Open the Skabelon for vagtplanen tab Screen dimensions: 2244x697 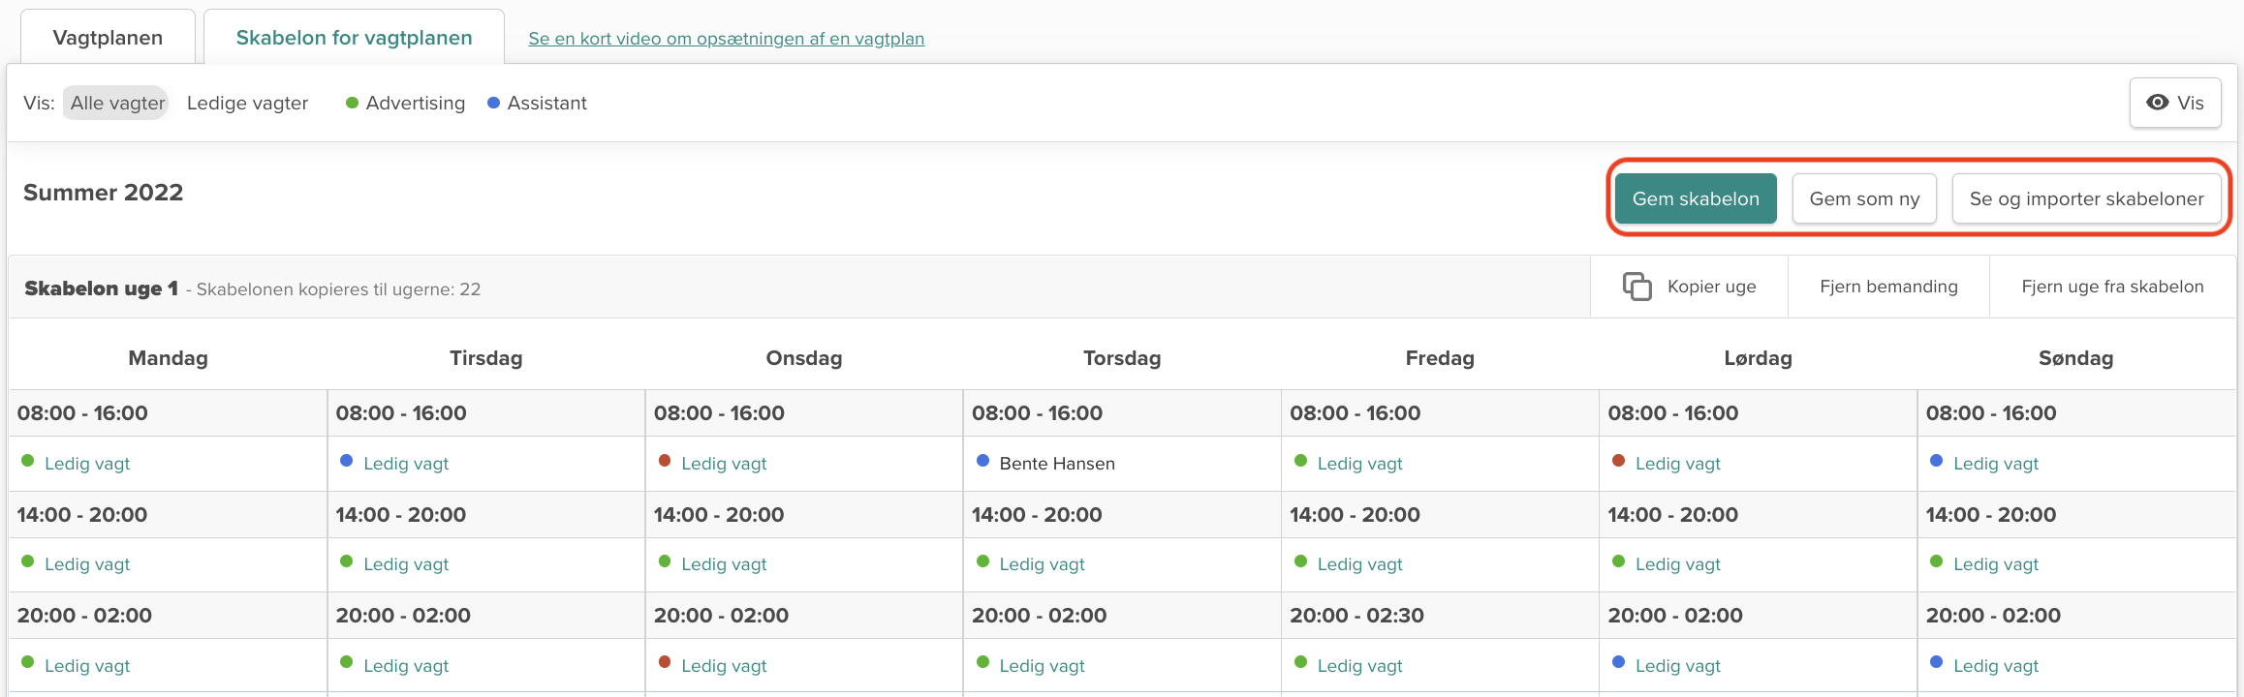point(354,38)
